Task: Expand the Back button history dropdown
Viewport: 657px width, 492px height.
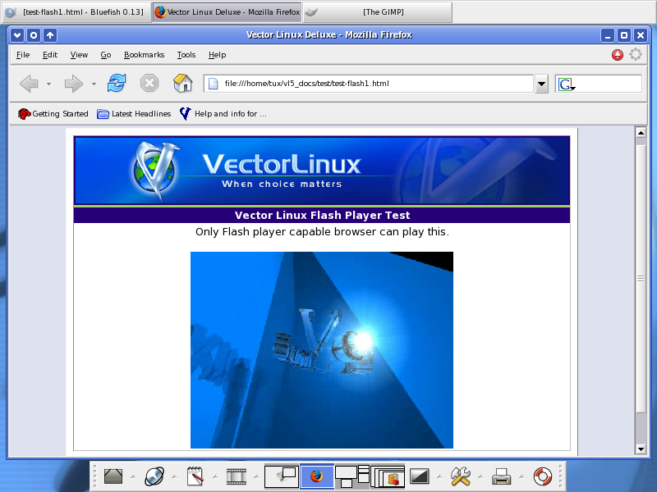Action: pos(48,84)
